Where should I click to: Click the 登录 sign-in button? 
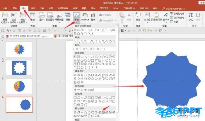(x=202, y=3)
